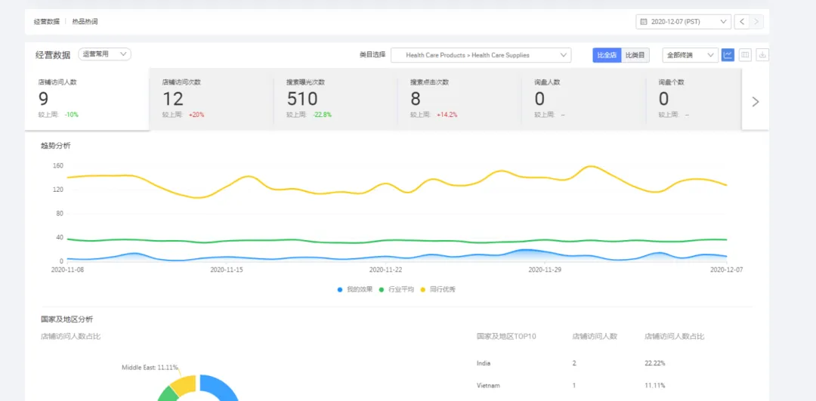Click the download data icon
816x401 pixels.
[762, 54]
